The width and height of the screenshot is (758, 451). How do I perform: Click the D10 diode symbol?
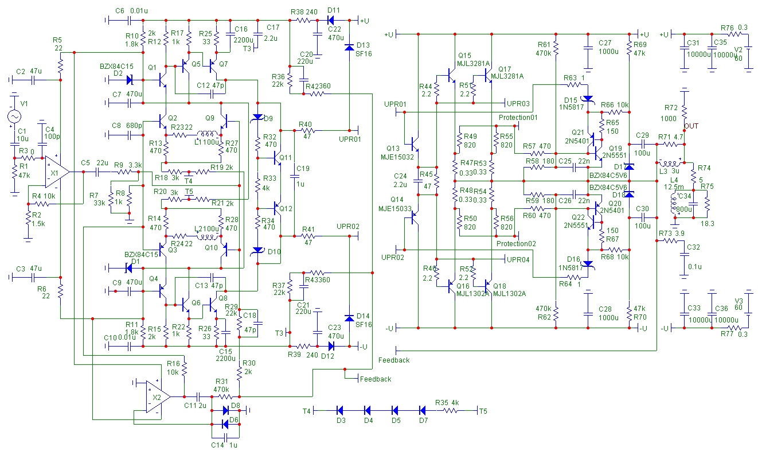pos(257,250)
